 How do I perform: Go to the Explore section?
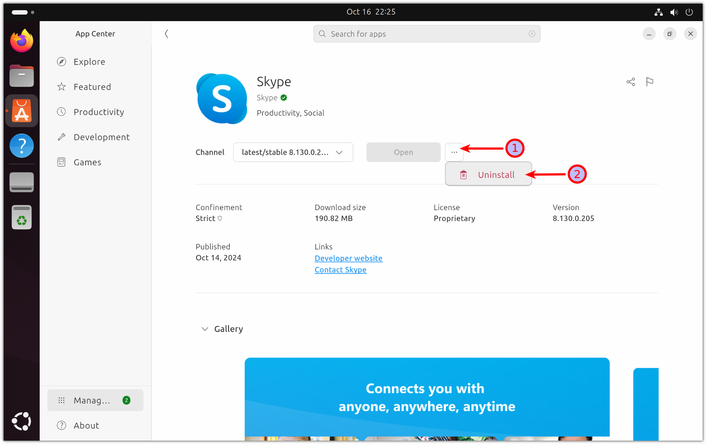tap(95, 62)
